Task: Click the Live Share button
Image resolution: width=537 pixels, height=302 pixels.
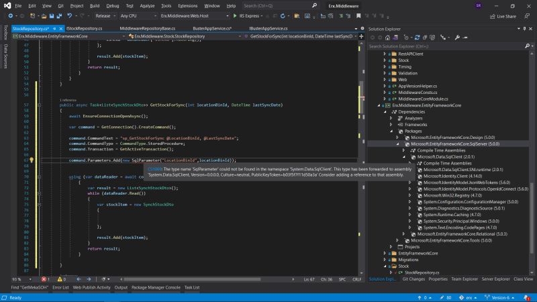Action: pyautogui.click(x=503, y=16)
